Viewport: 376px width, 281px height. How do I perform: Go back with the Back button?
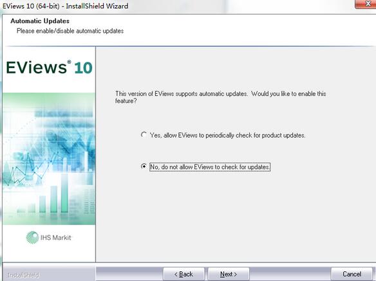[183, 274]
